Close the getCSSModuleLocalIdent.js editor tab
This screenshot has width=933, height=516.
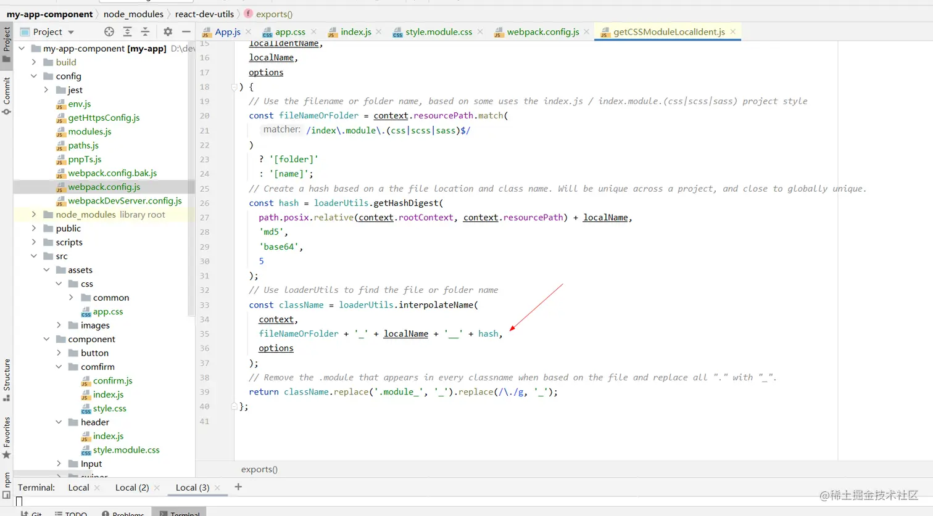(733, 31)
